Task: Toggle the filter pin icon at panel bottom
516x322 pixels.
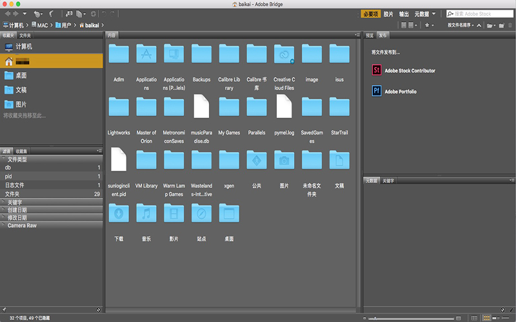Action: (4, 310)
